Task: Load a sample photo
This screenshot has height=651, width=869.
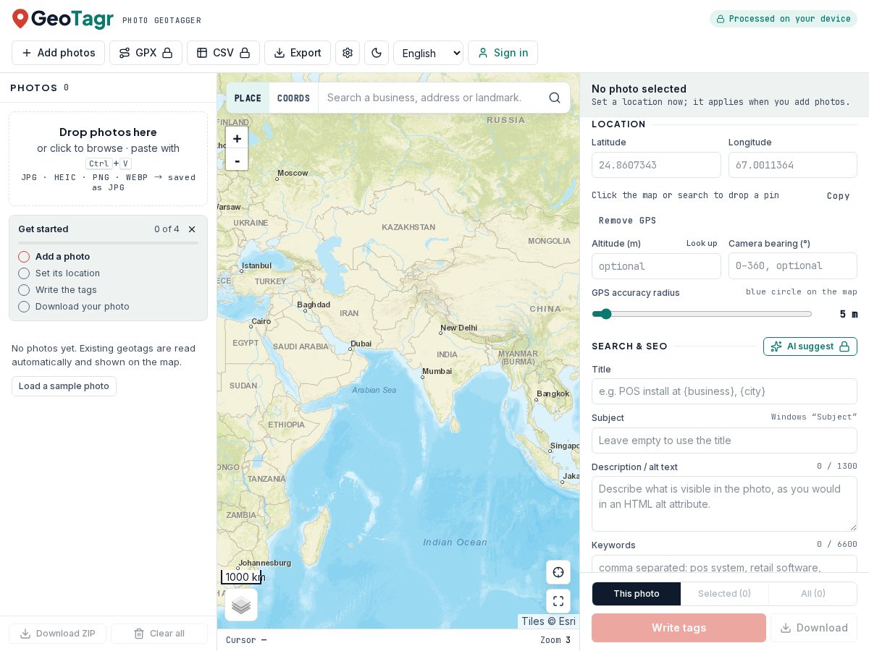Action: [64, 386]
